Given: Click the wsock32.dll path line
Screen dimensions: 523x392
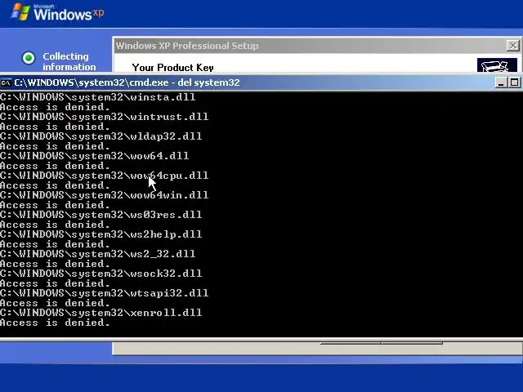Looking at the screenshot, I should click(101, 274).
